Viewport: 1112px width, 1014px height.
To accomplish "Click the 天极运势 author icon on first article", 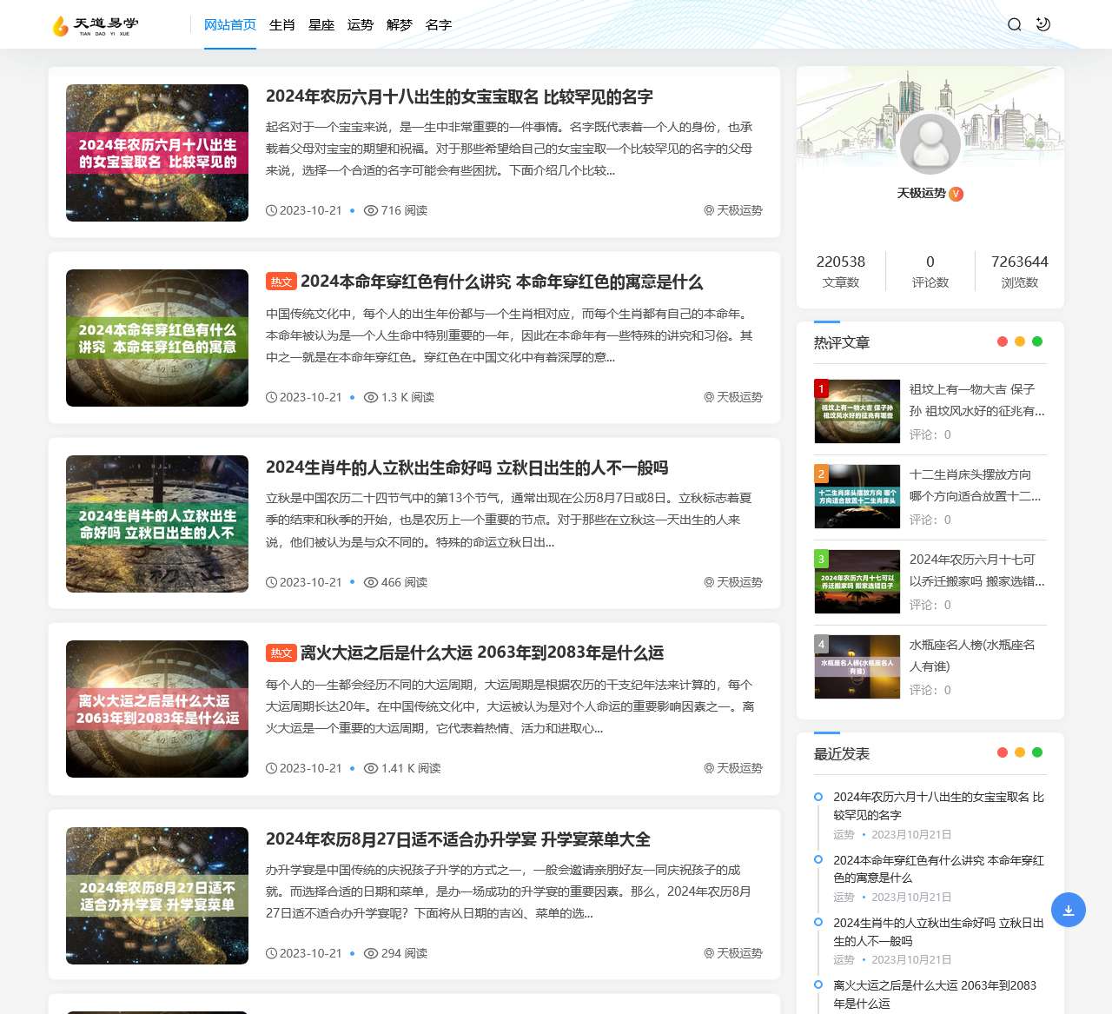I will (707, 210).
